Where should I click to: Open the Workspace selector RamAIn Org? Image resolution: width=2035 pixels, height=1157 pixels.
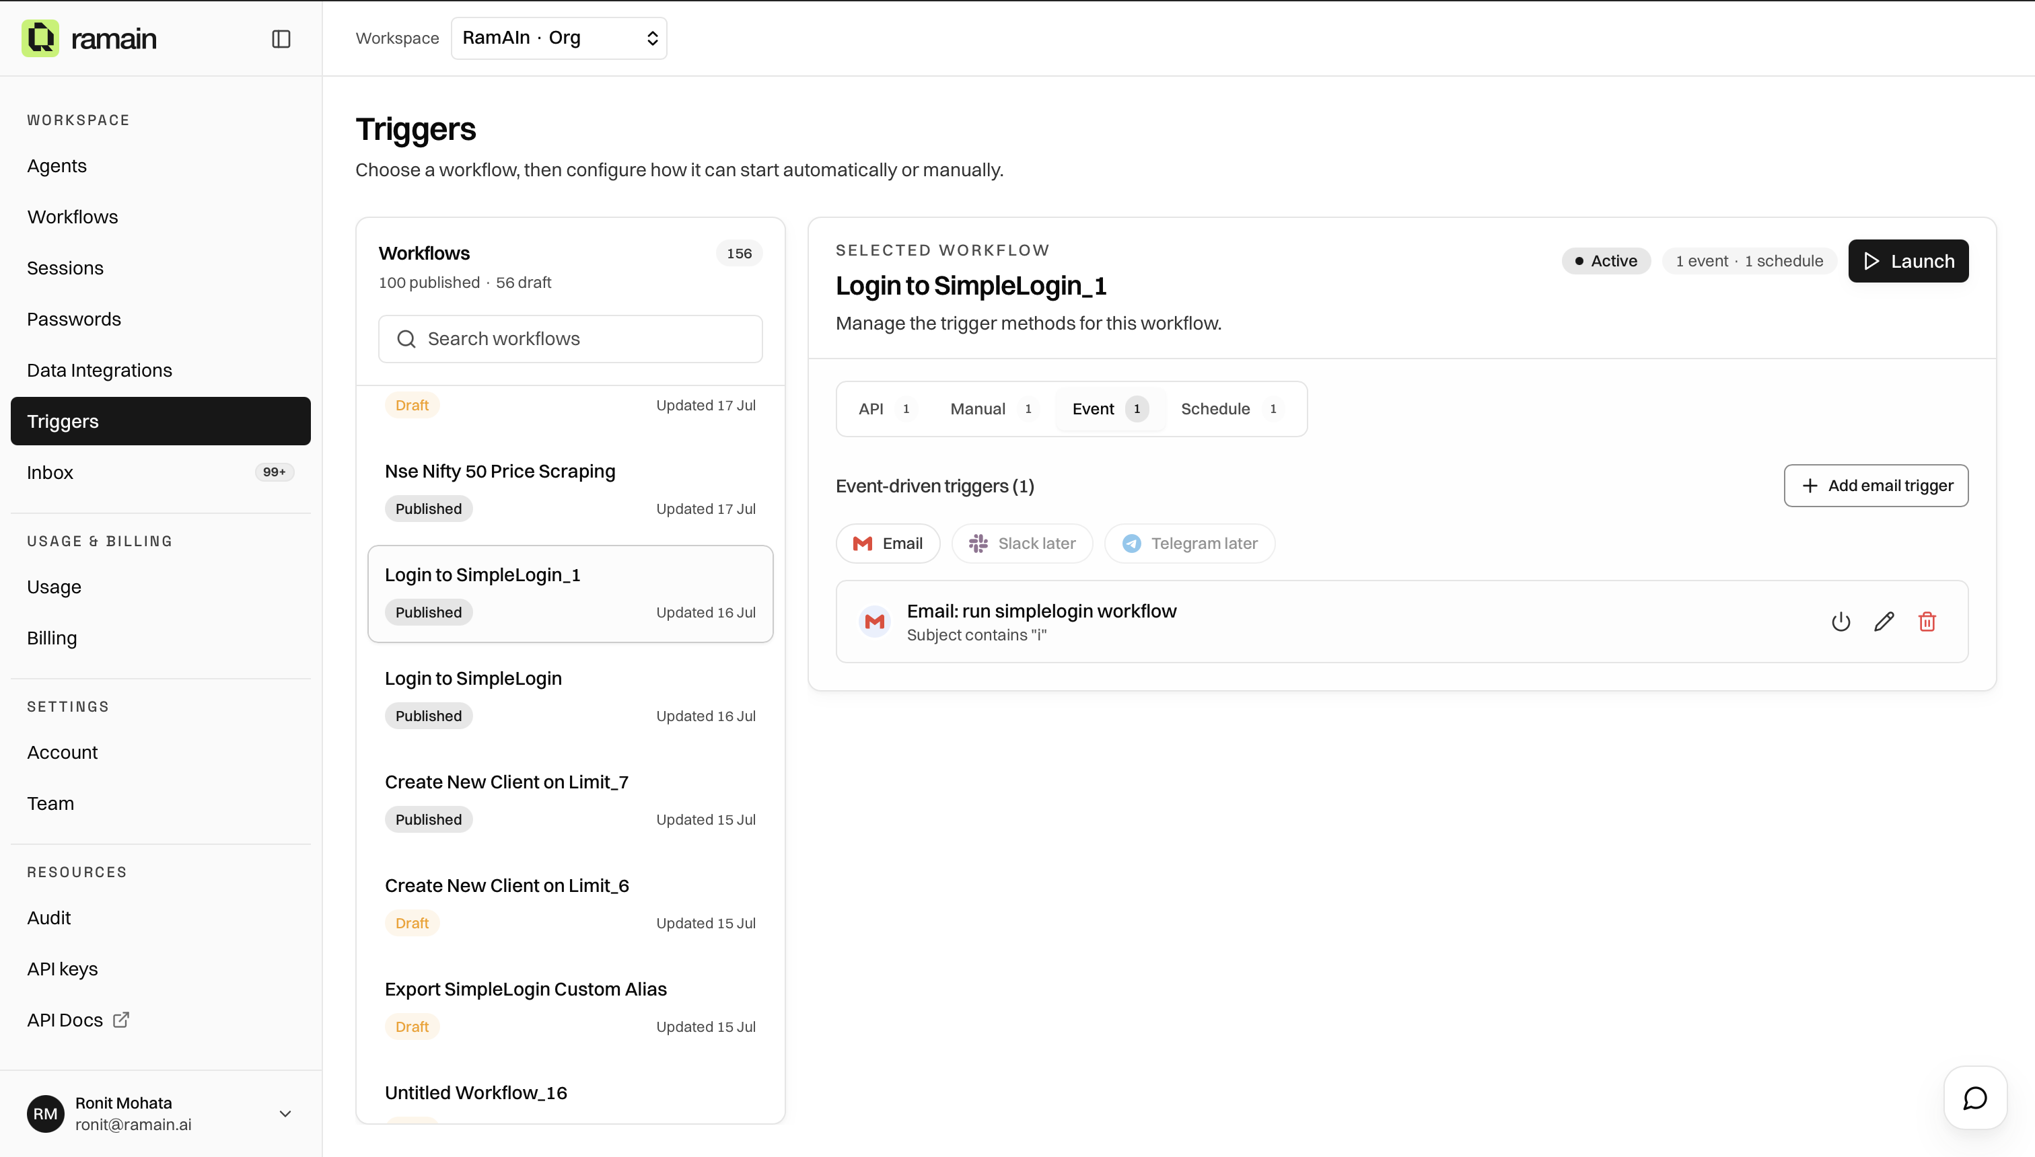559,38
